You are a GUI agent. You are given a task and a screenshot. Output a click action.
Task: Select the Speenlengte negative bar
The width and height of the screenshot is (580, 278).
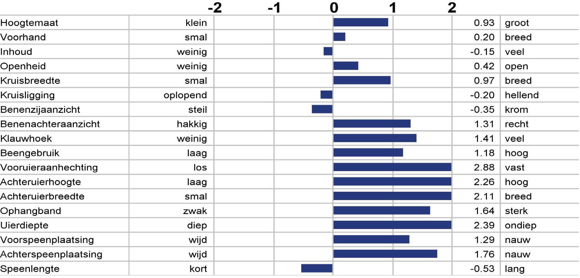click(x=317, y=268)
